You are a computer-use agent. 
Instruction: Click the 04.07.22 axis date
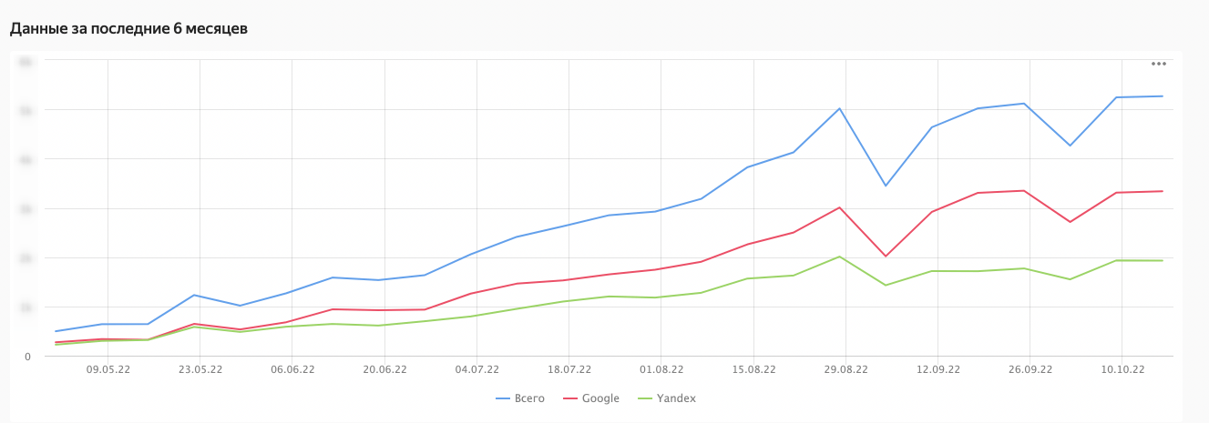point(477,369)
